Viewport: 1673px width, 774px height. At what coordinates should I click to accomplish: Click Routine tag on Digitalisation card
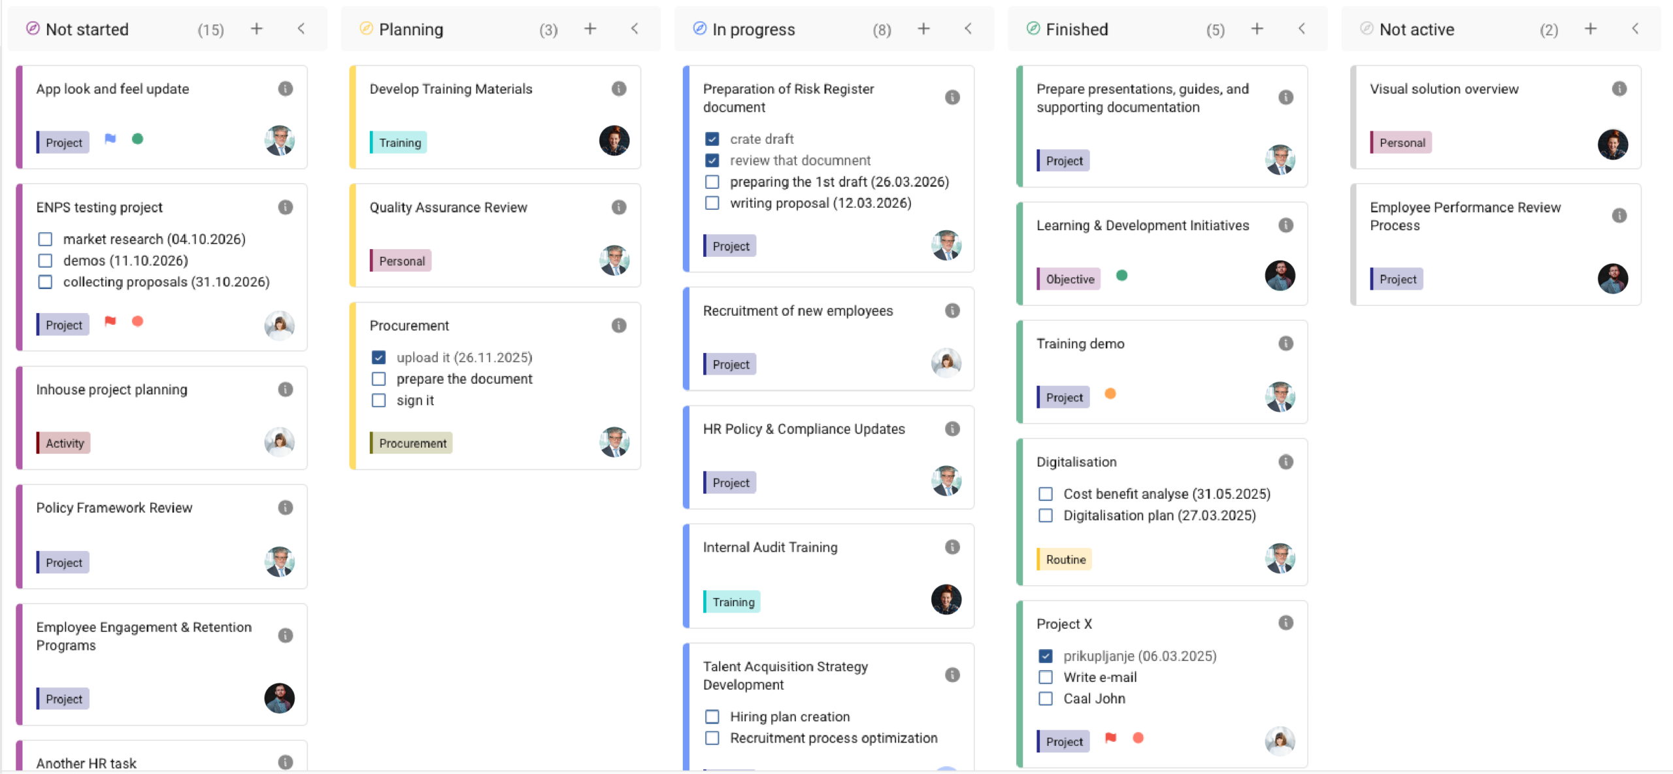point(1065,560)
